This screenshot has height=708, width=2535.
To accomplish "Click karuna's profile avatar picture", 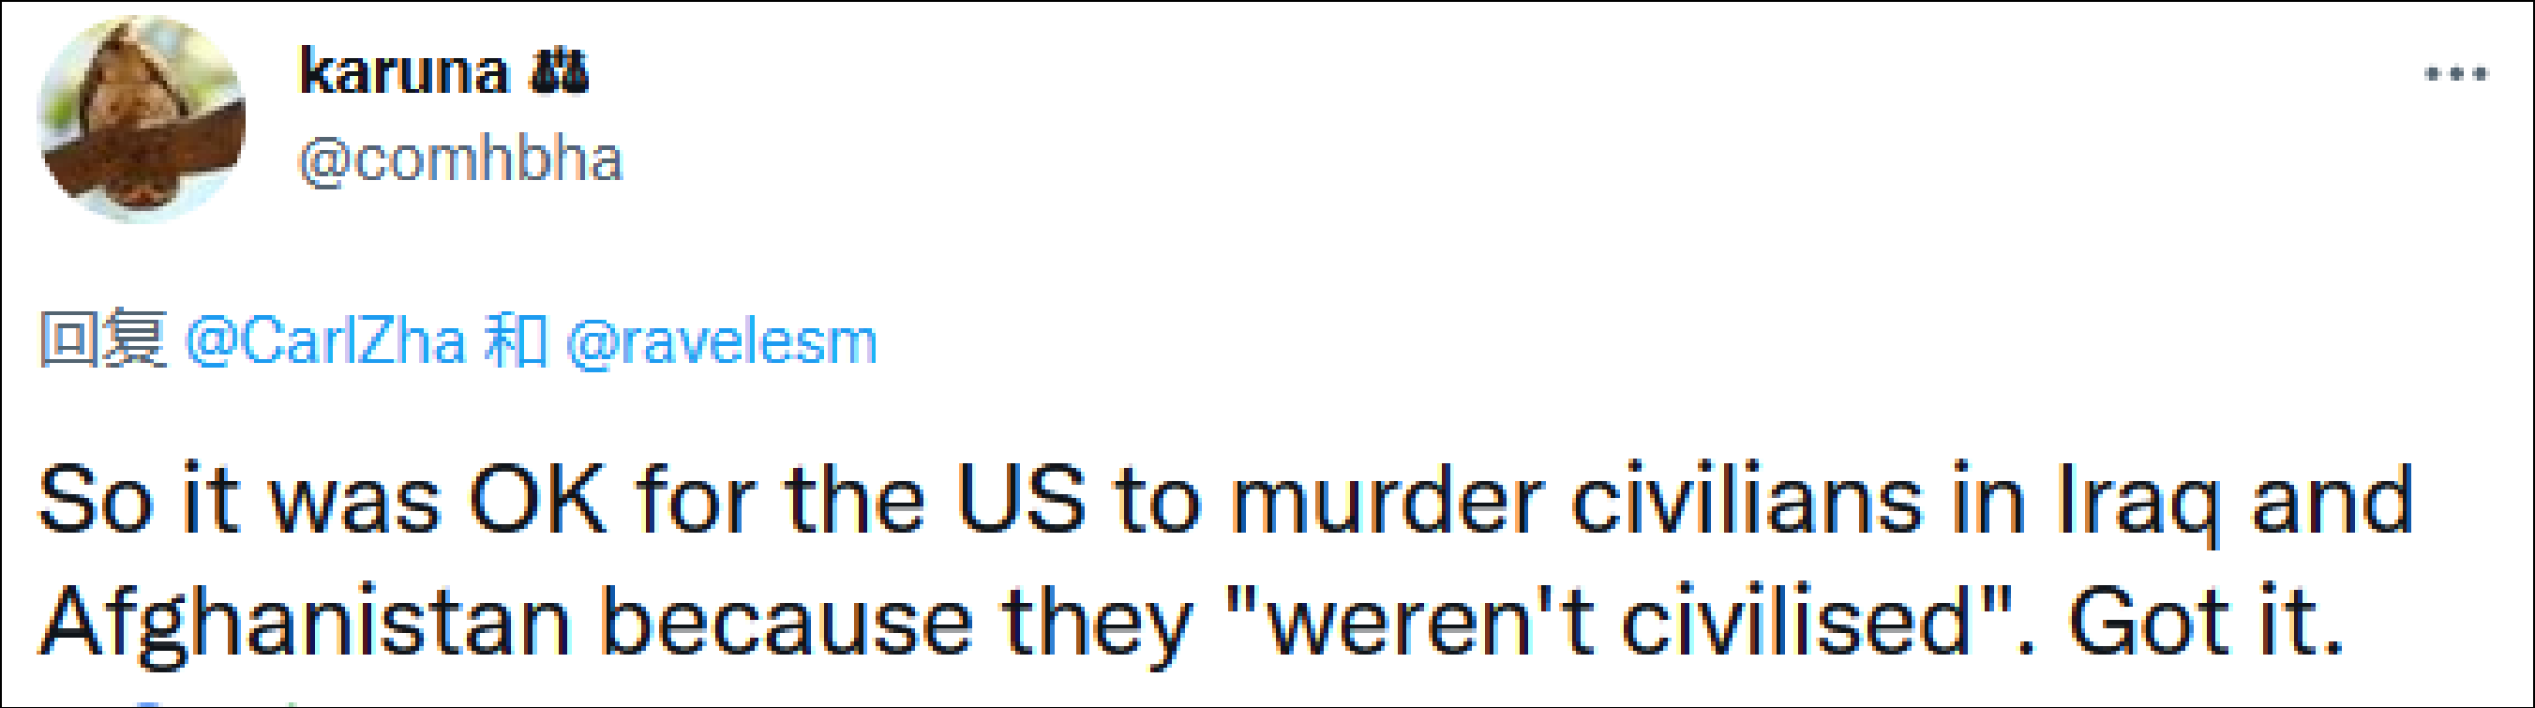I will 141,119.
